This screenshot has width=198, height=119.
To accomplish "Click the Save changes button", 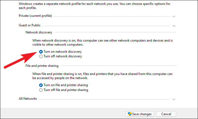I will tap(140, 114).
